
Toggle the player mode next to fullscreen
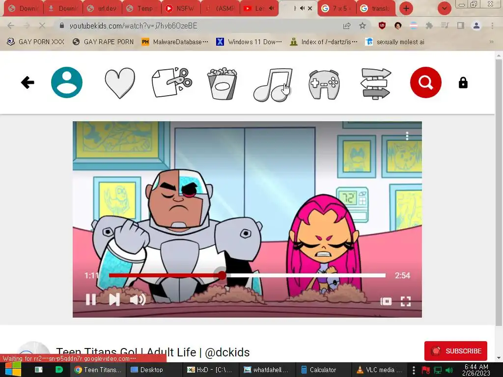pos(386,301)
